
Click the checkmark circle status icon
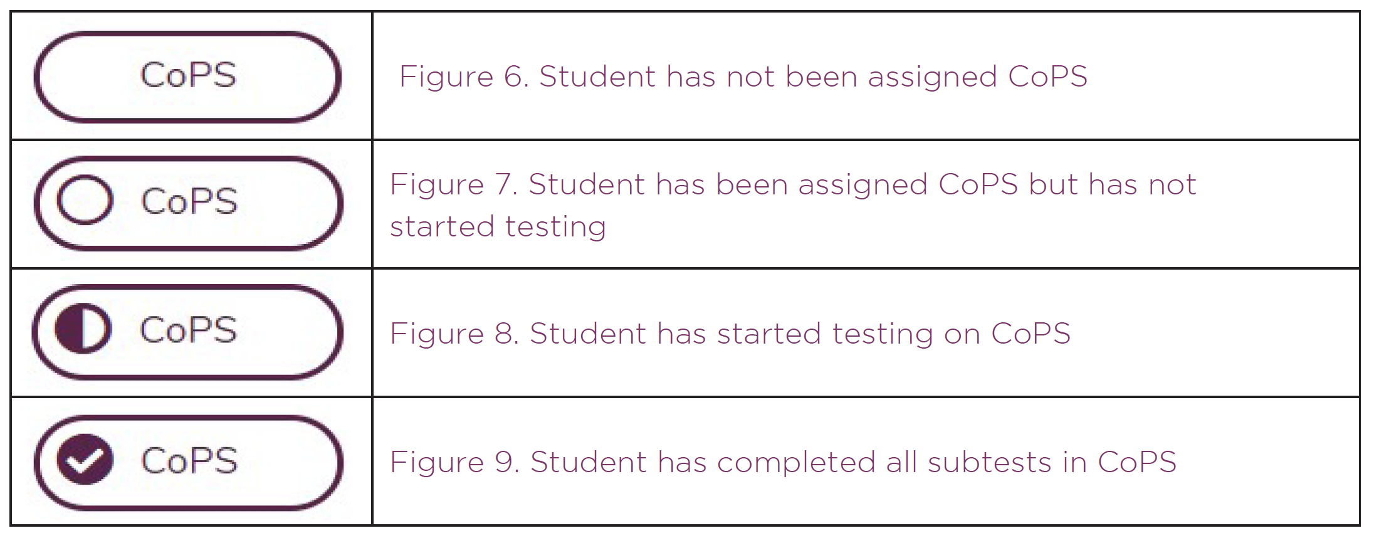(85, 460)
